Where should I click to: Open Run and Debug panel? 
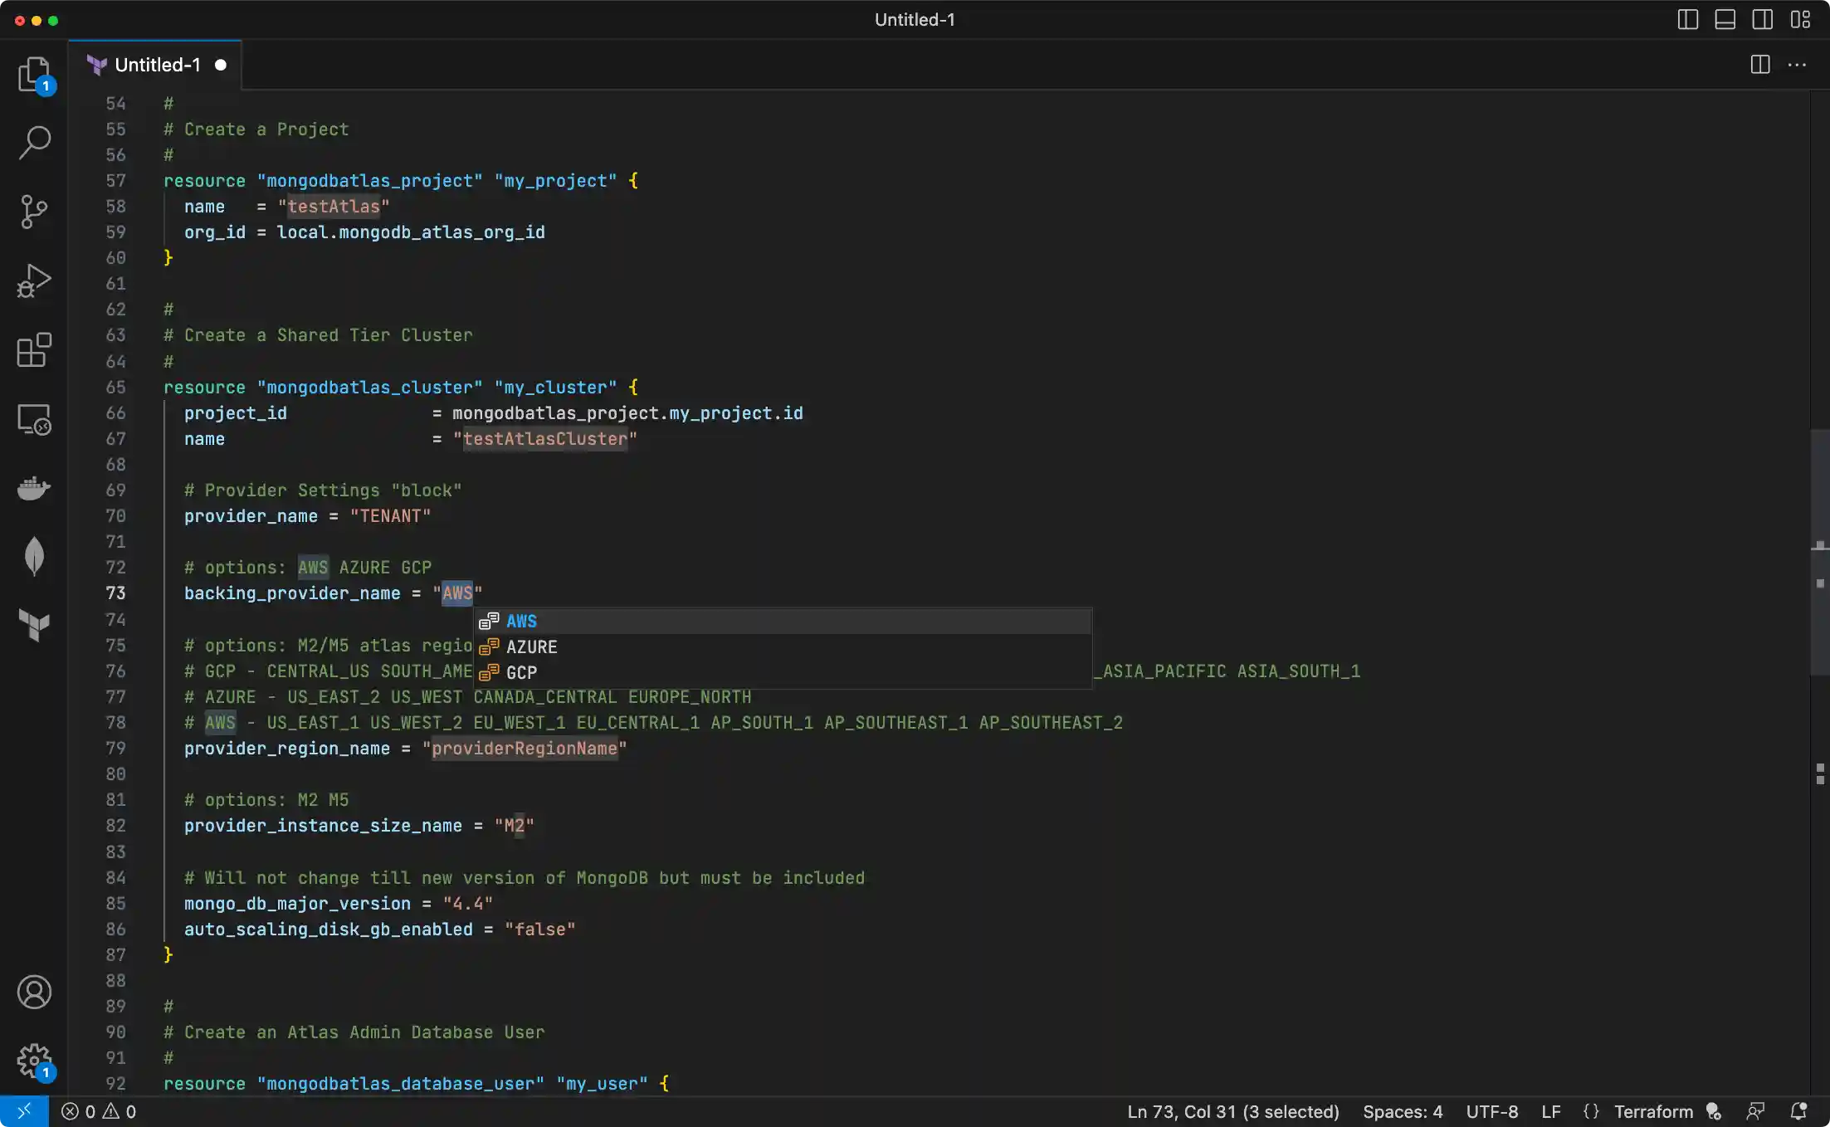coord(34,281)
